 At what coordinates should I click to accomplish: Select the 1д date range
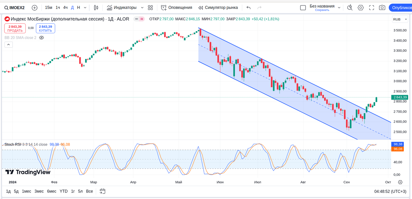coord(8,191)
